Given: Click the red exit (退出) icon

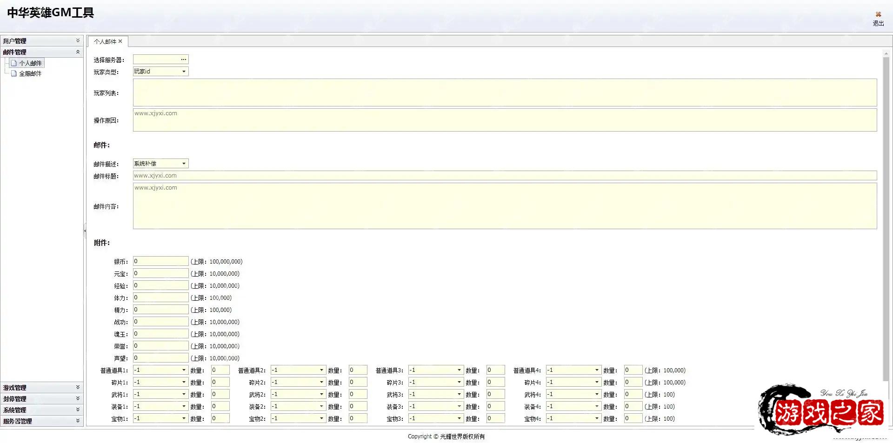Looking at the screenshot, I should [x=878, y=14].
